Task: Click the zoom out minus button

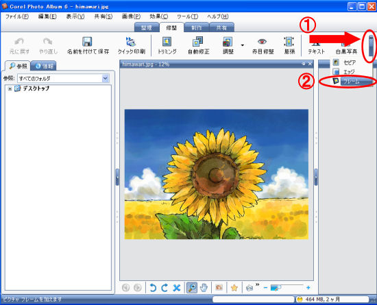Action: pos(265,287)
